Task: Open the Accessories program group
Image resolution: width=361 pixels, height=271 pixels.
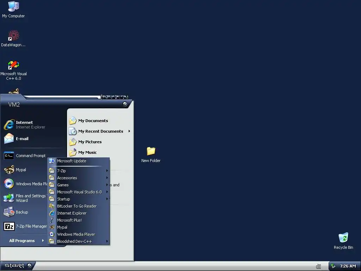Action: pos(79,178)
